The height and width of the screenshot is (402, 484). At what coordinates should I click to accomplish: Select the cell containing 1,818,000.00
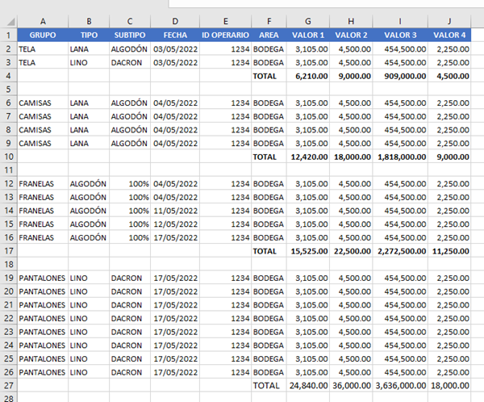(x=401, y=157)
